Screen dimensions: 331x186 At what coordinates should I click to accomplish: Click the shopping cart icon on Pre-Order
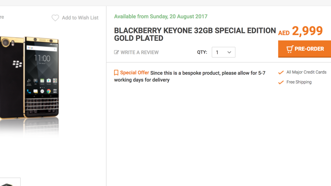pos(290,49)
